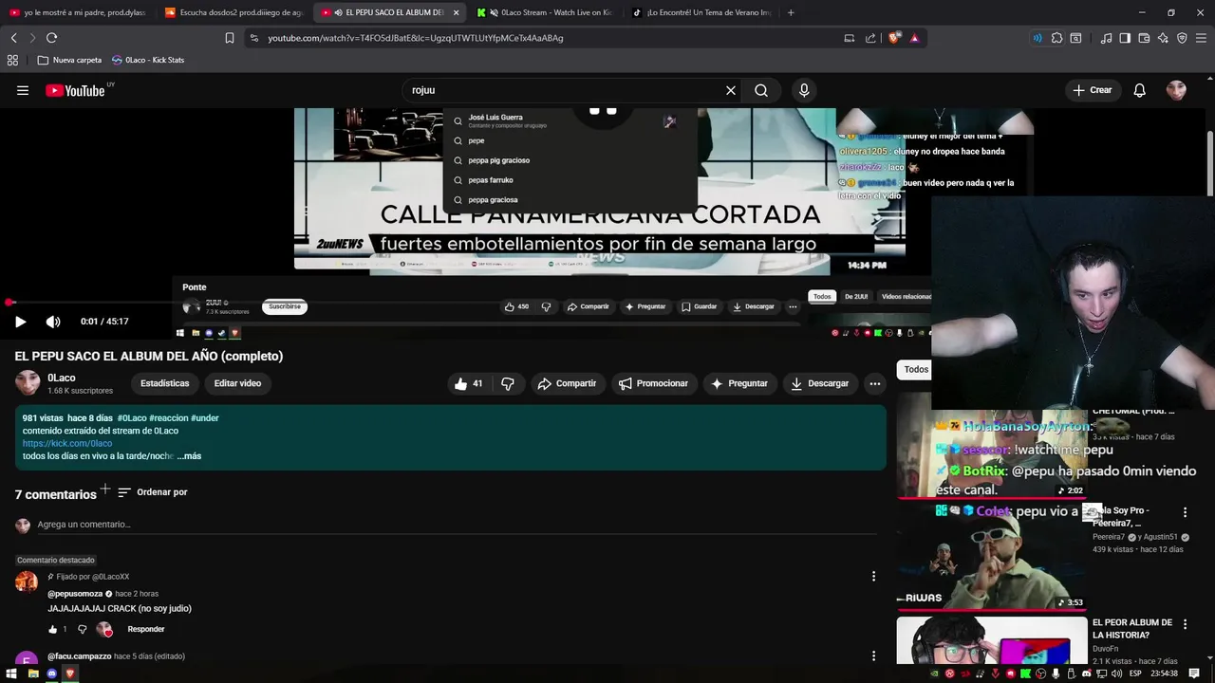Go back in browser history

tap(13, 38)
